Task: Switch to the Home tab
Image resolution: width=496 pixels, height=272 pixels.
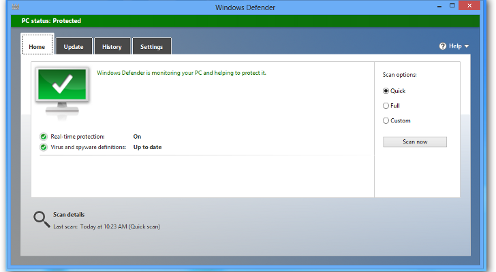Action: pyautogui.click(x=37, y=46)
